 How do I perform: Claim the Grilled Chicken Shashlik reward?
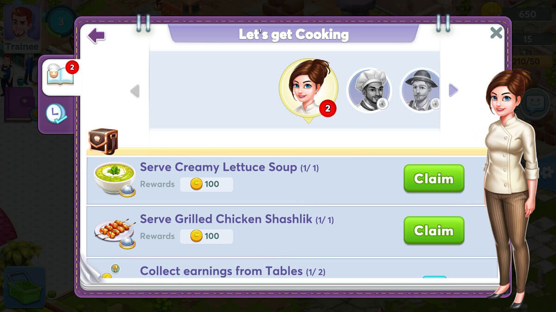click(x=434, y=230)
